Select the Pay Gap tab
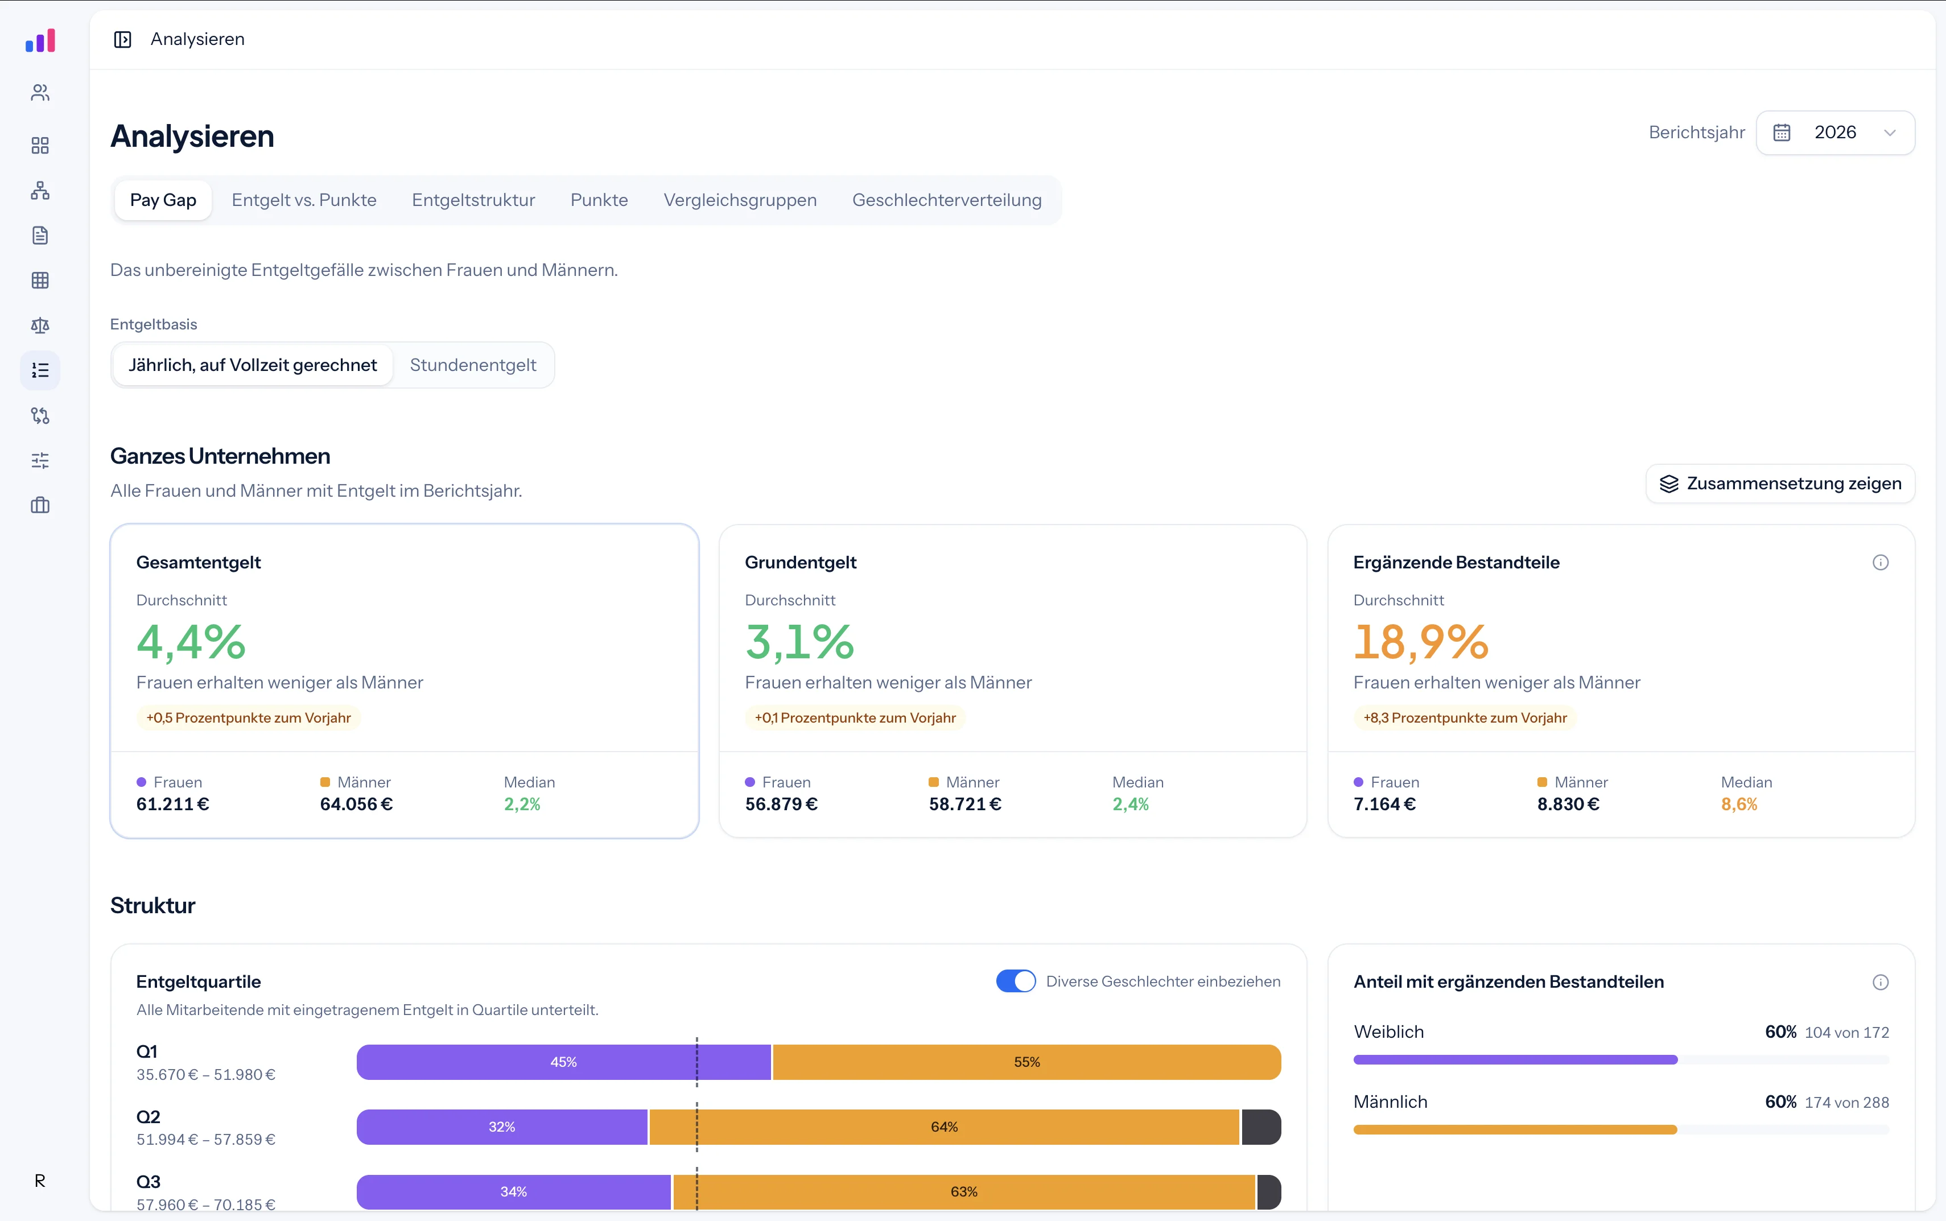1946x1221 pixels. coord(163,200)
